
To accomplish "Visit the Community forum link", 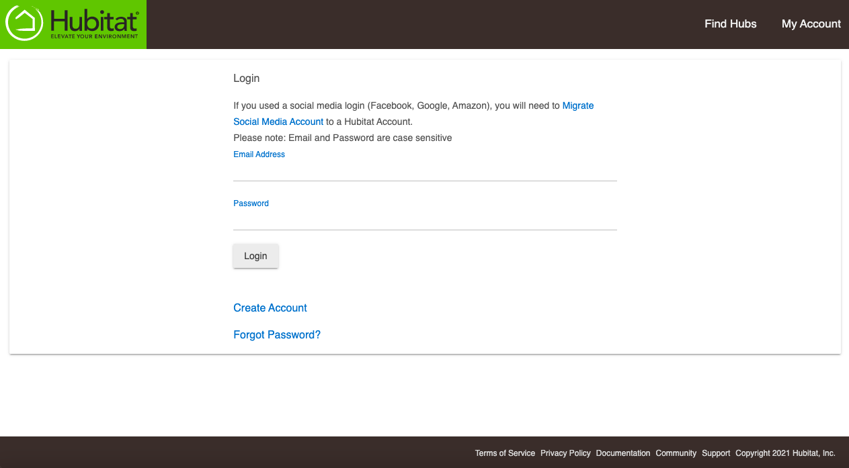I will coord(676,453).
